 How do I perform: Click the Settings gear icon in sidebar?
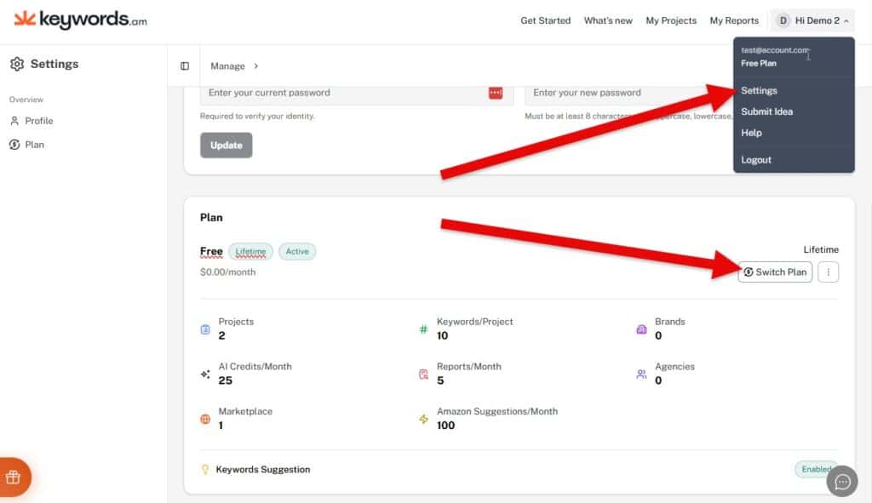click(17, 64)
